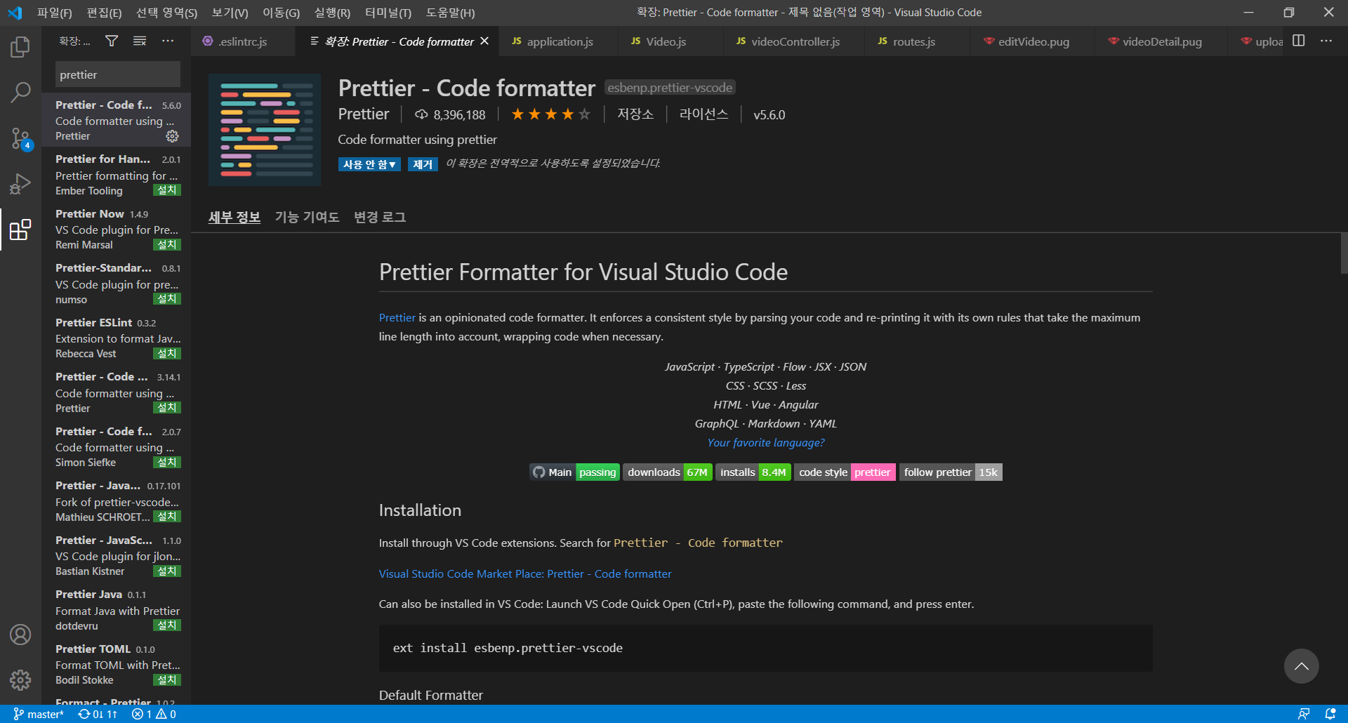Open extensions view more actions menu
Viewport: 1348px width, 723px height.
click(x=168, y=41)
